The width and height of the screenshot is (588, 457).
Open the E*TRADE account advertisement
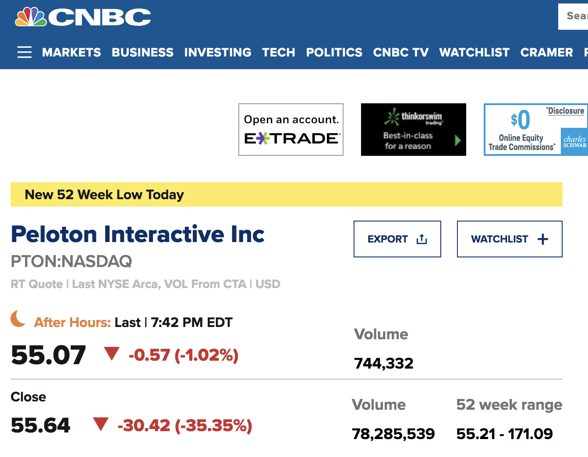pyautogui.click(x=291, y=130)
